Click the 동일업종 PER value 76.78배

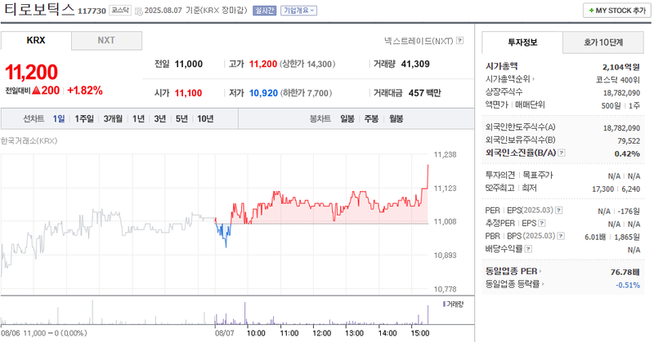[x=625, y=272]
